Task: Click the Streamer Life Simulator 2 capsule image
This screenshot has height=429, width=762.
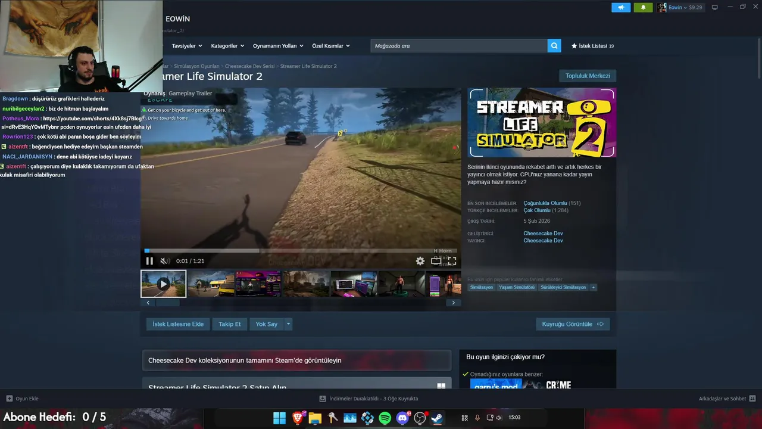Action: 542,123
